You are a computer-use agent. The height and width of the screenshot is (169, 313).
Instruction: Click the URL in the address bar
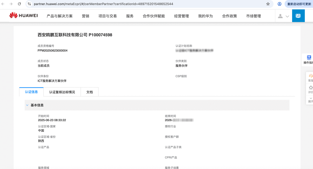103,4
